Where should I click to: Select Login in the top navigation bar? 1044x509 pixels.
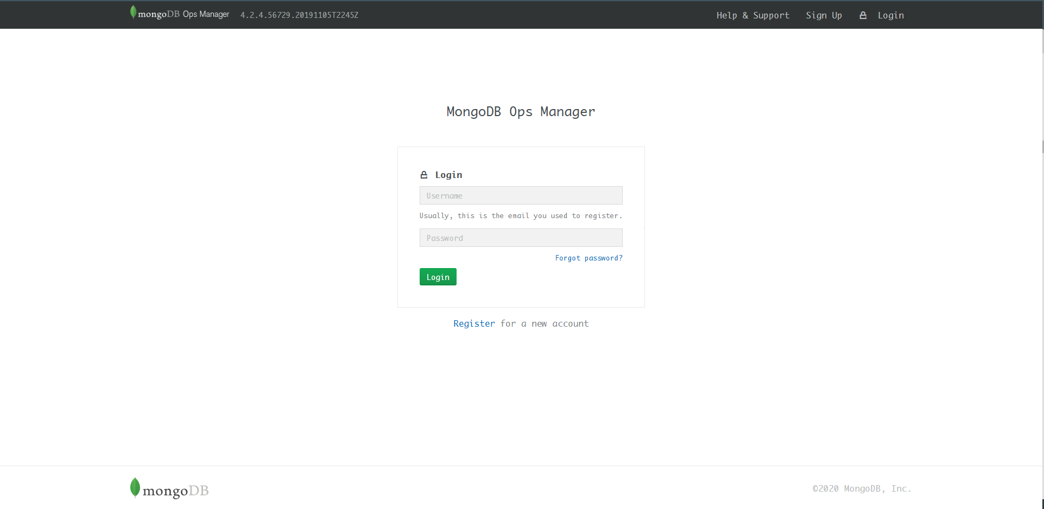pos(890,15)
